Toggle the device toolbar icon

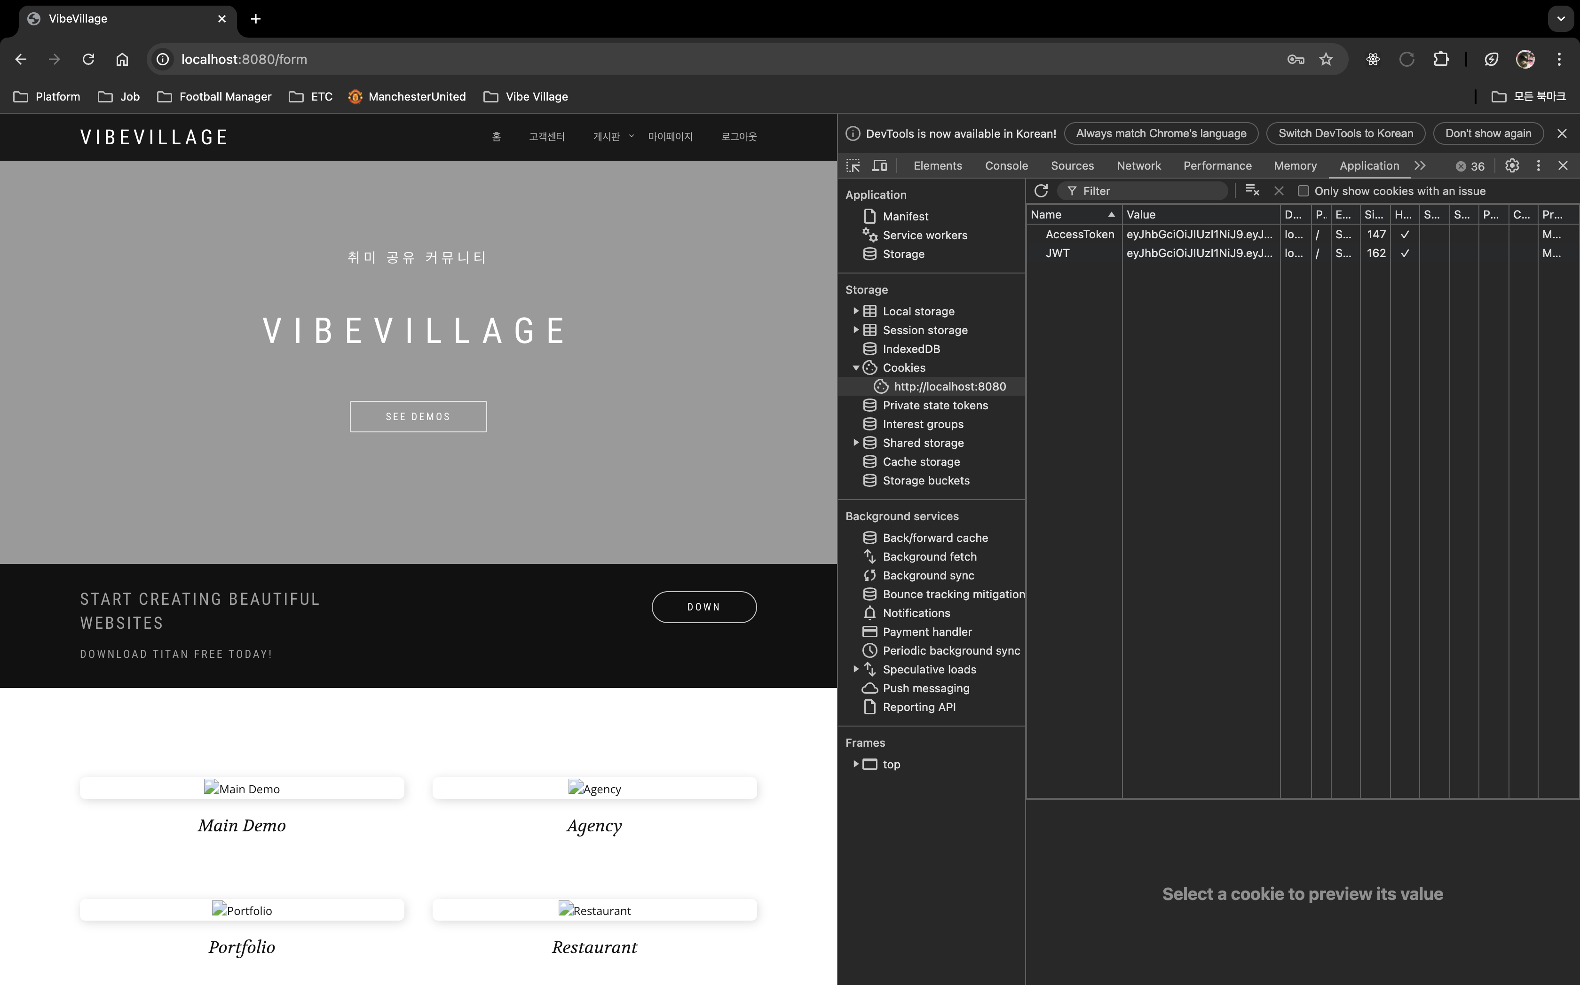[880, 165]
